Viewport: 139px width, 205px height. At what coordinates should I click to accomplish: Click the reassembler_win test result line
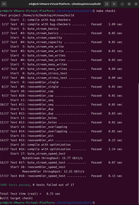pyautogui.click(x=61, y=140)
